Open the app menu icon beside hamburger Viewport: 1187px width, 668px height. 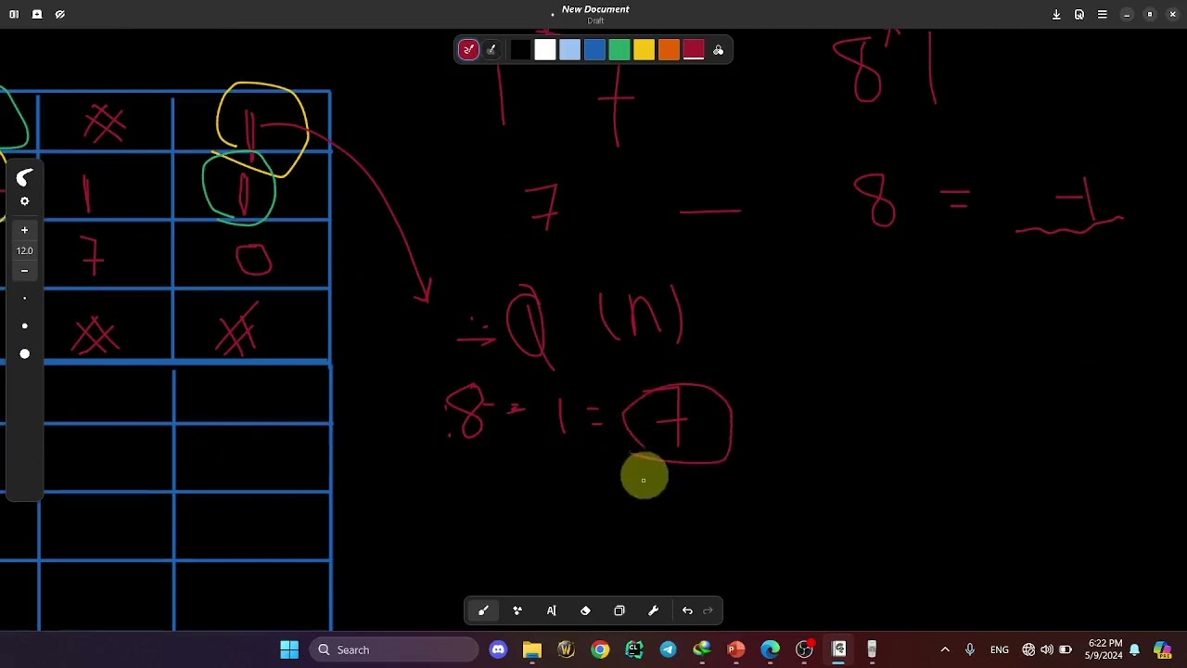tap(1079, 14)
